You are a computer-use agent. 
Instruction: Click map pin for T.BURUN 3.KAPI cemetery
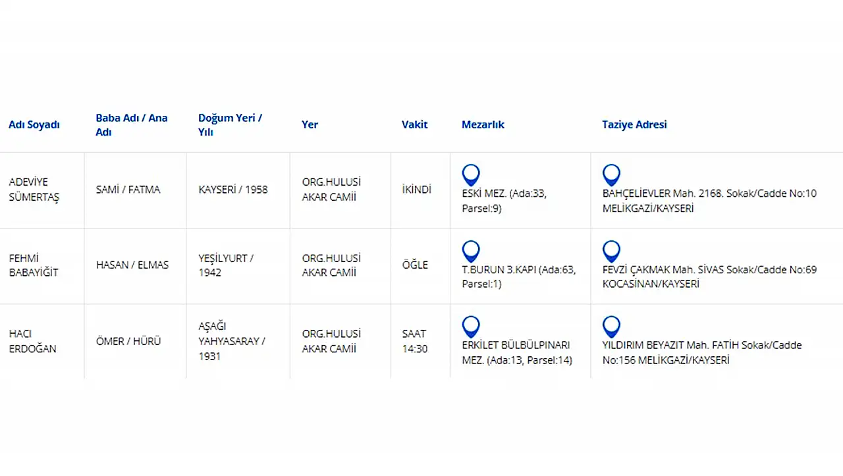(x=471, y=251)
